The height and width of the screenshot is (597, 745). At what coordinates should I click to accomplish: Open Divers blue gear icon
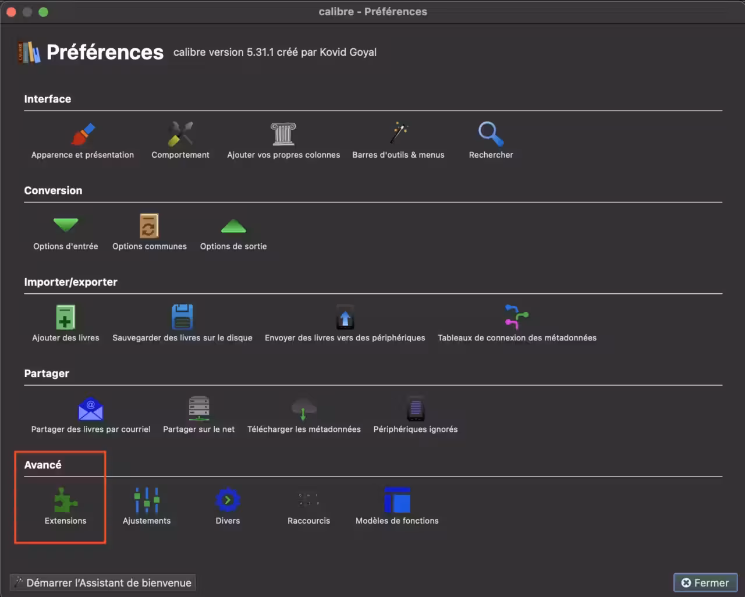click(x=228, y=500)
